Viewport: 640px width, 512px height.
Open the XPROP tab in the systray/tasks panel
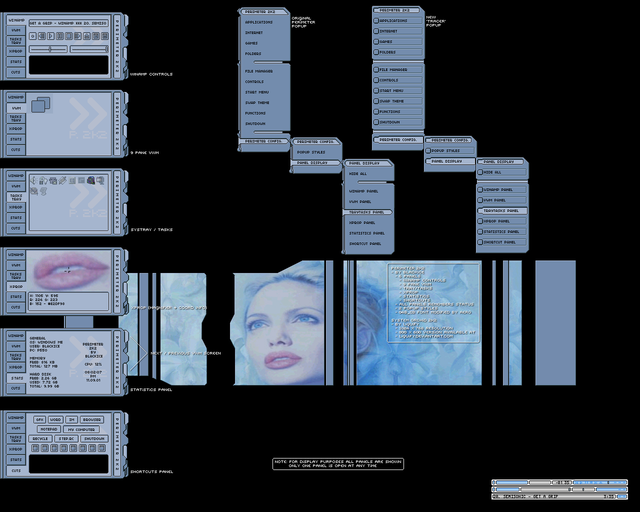pyautogui.click(x=16, y=207)
